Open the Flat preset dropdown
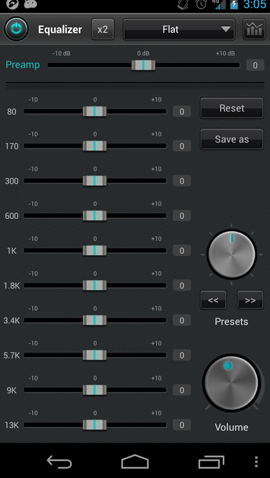 [179, 30]
